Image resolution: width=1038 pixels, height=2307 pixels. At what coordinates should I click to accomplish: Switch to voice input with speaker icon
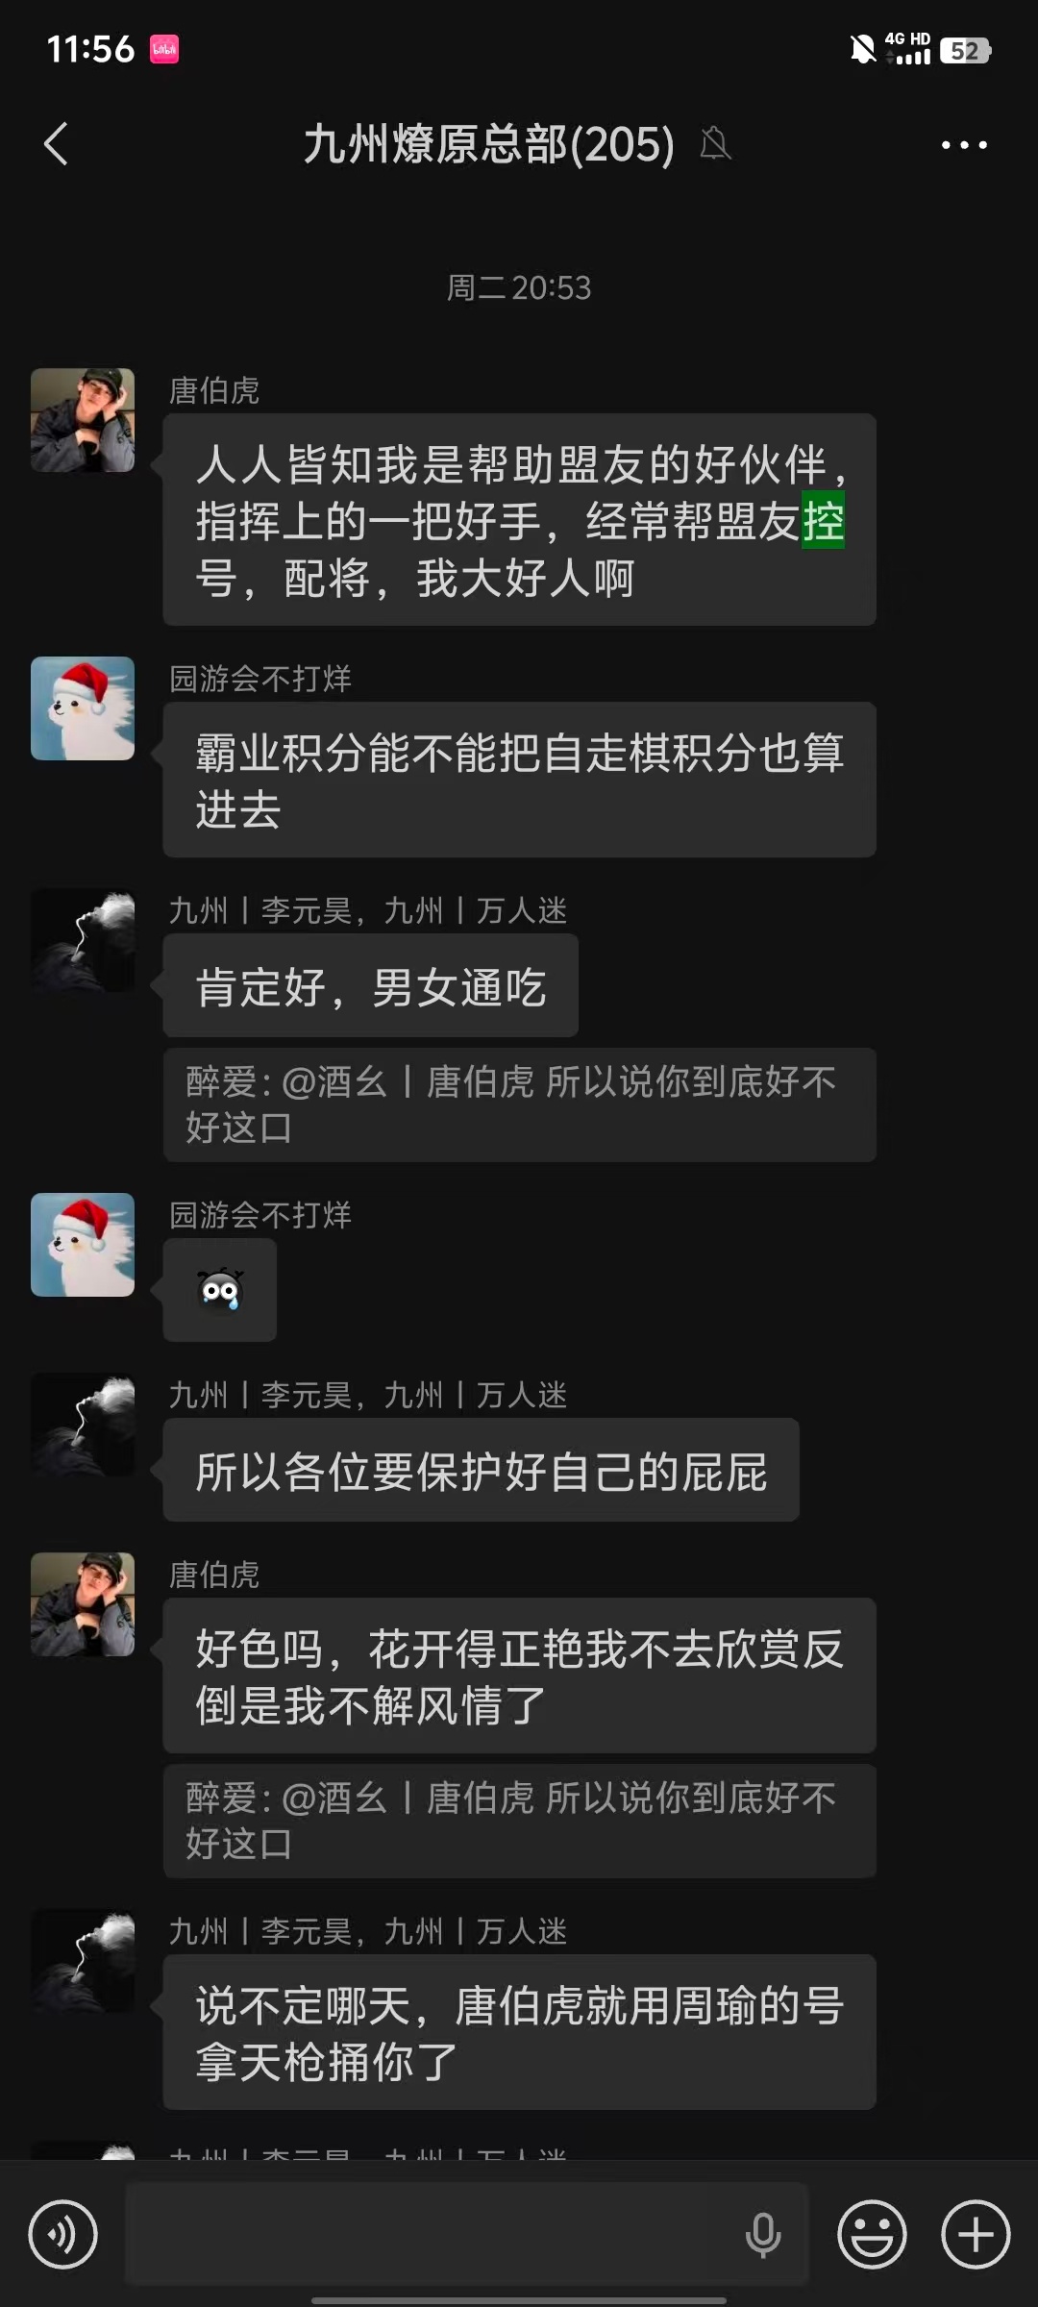62,2234
